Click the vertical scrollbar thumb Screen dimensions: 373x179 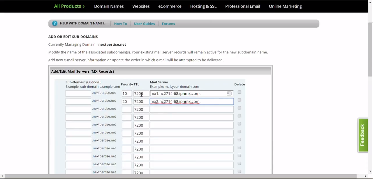(370, 49)
